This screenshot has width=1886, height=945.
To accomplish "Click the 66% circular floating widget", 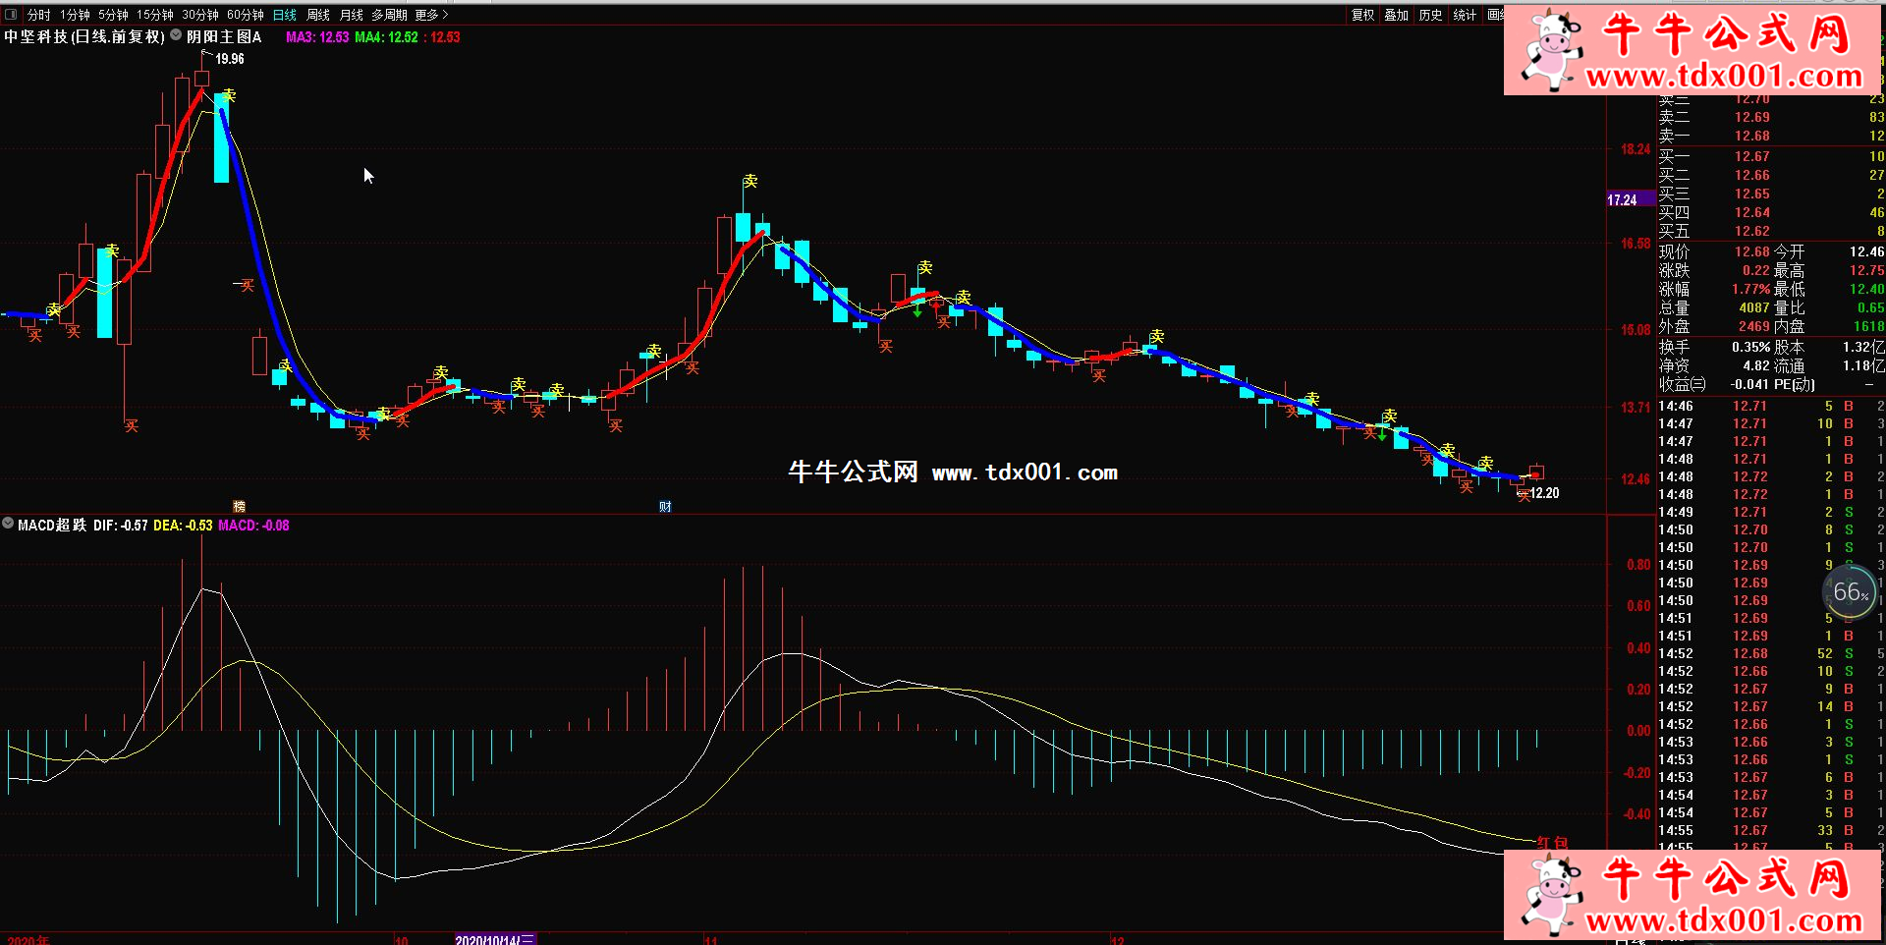I will click(x=1850, y=591).
